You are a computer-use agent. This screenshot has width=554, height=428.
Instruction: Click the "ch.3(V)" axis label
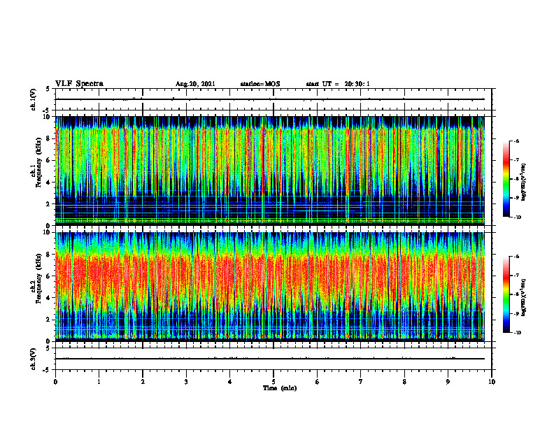[34, 359]
